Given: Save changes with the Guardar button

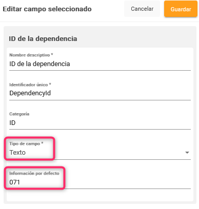Looking at the screenshot, I should tap(181, 9).
